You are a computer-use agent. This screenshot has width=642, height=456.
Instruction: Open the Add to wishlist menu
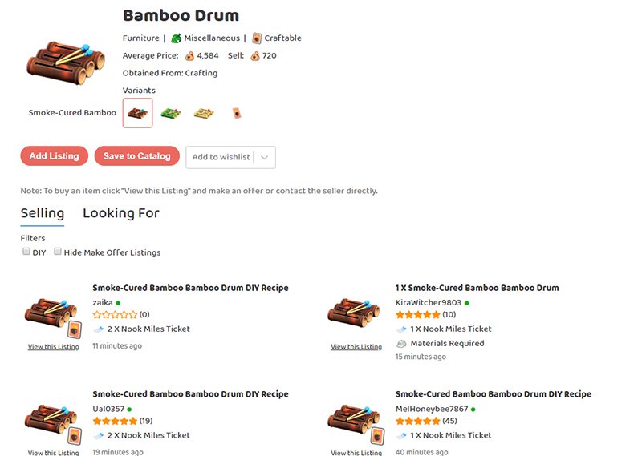[221, 157]
